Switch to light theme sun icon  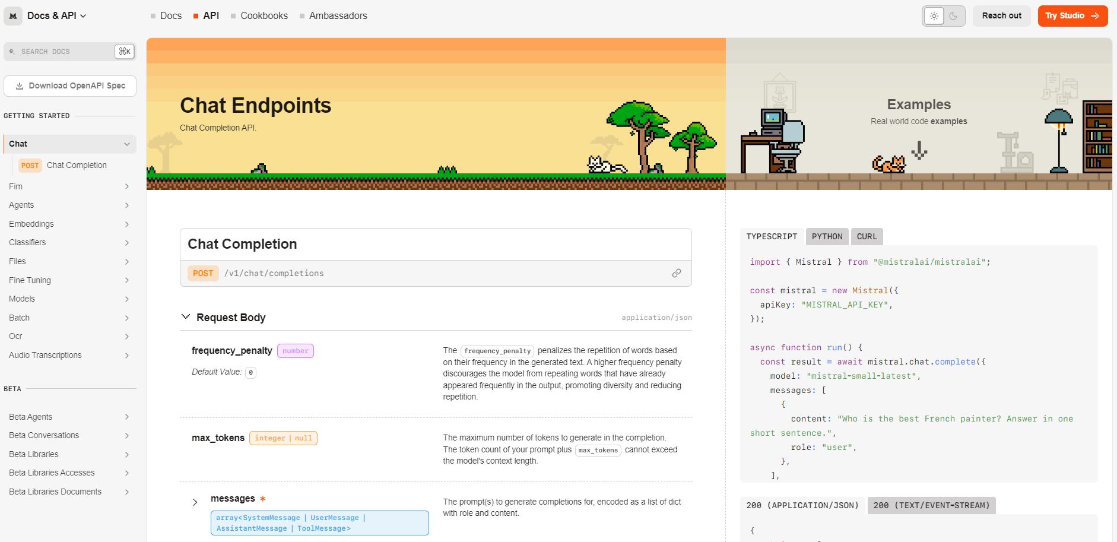(x=934, y=16)
